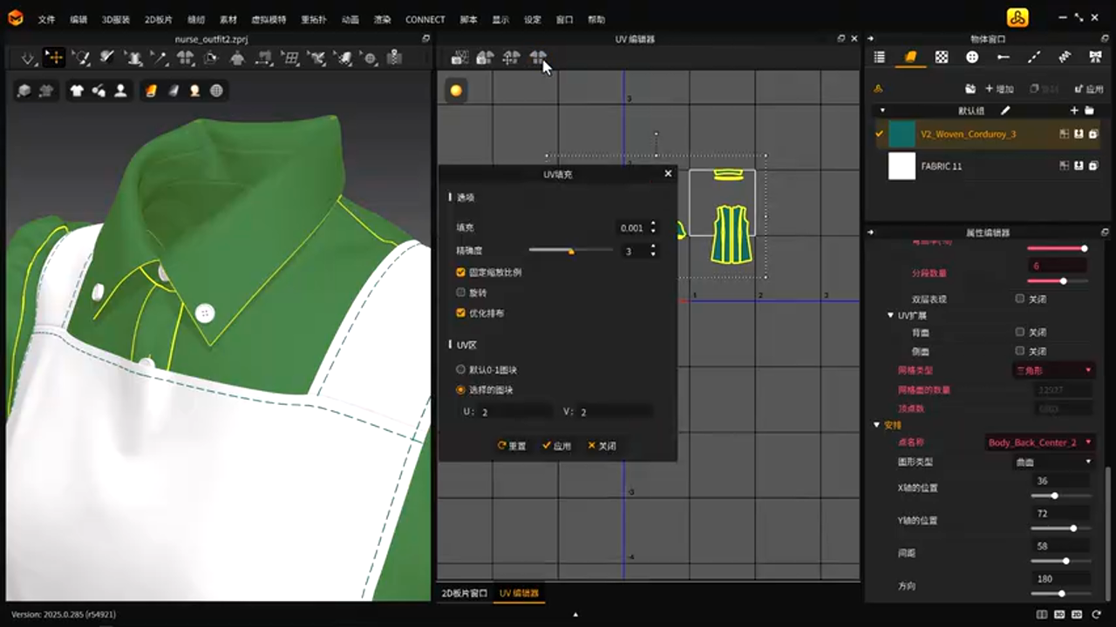Viewport: 1116px width, 627px height.
Task: Open the 网格类型 dropdown showing 三角形
Action: tap(1053, 370)
